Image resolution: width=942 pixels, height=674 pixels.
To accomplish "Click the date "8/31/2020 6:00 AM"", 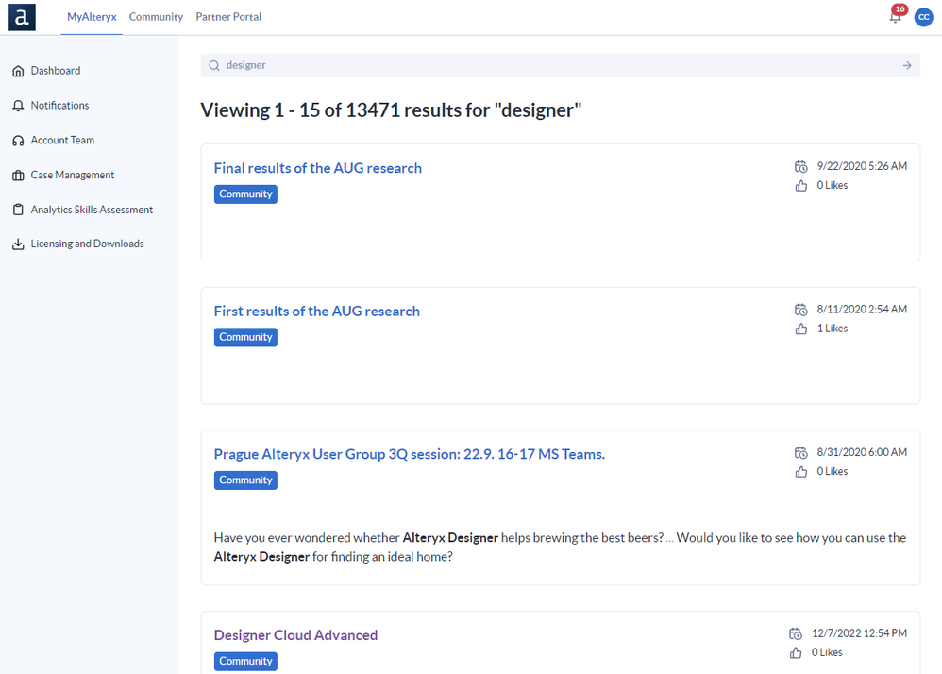I will click(862, 452).
